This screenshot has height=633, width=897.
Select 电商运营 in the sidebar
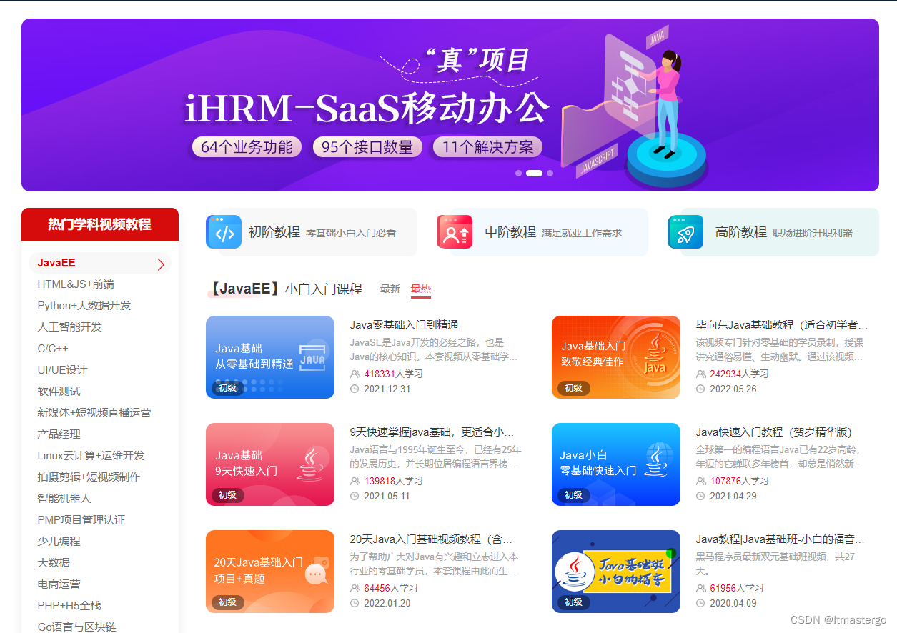59,584
